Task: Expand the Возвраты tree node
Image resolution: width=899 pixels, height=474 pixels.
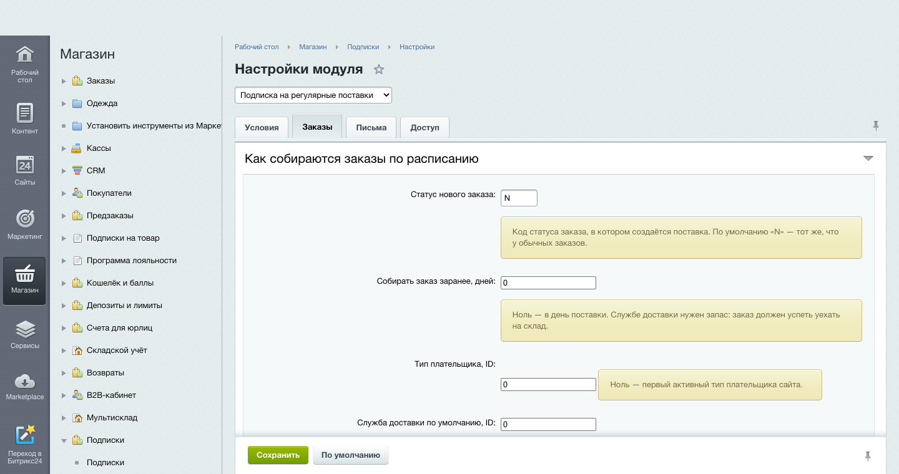Action: click(64, 373)
